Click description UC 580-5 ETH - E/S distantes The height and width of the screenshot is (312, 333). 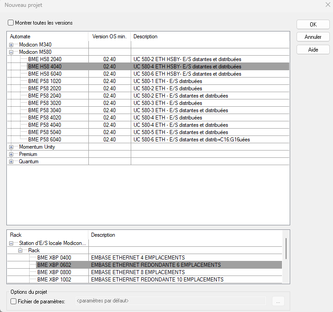coord(181,132)
